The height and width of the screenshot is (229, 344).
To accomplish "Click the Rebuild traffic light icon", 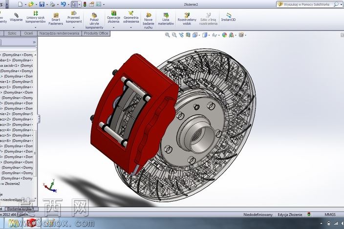I will click(85, 4).
